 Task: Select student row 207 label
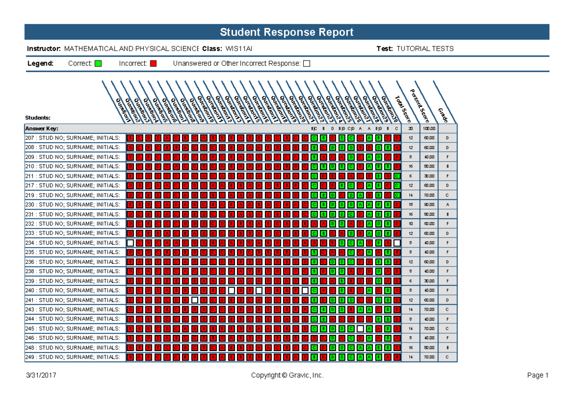[73, 138]
